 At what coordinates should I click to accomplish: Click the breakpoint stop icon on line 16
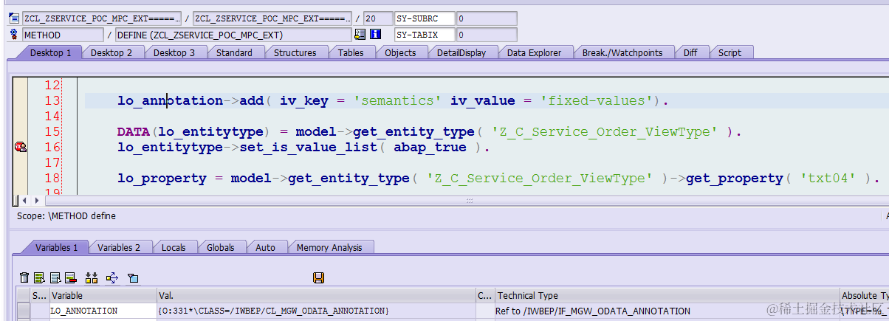pyautogui.click(x=20, y=148)
